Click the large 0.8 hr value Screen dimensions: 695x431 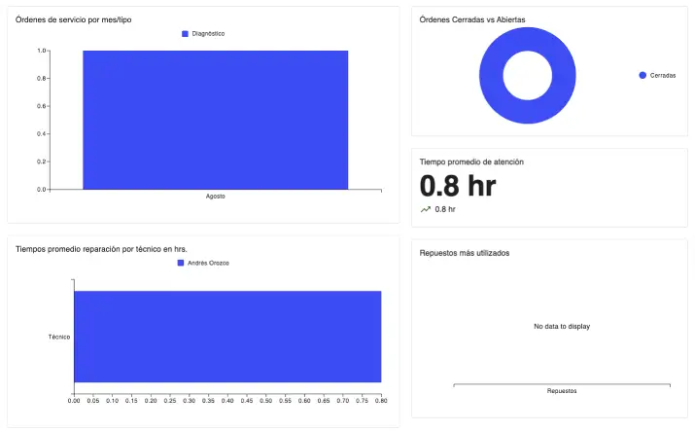click(x=457, y=186)
